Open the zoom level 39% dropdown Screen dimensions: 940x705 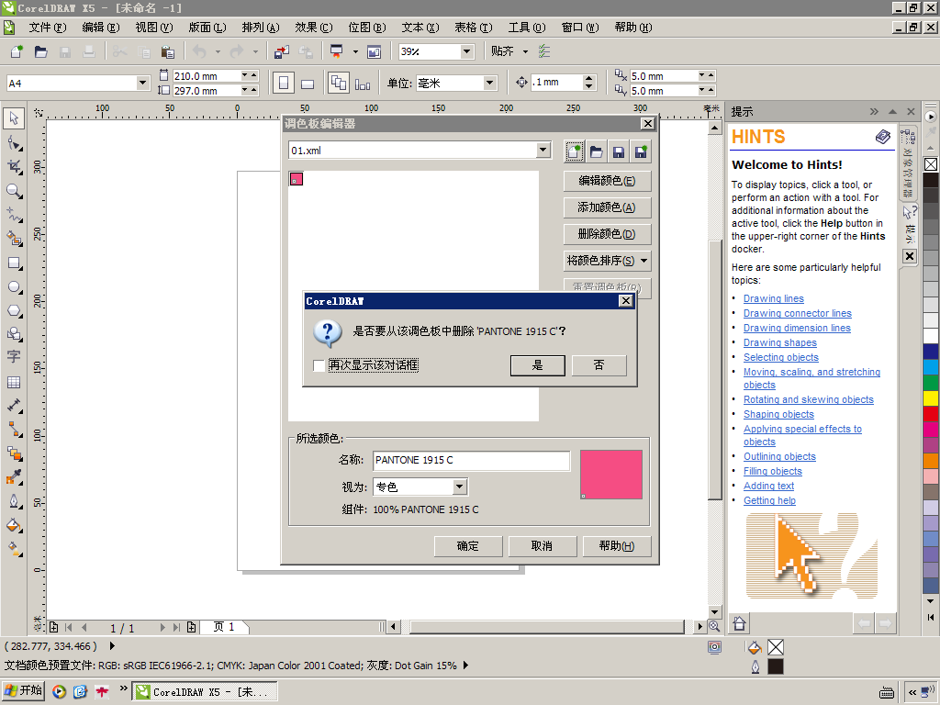coord(467,51)
